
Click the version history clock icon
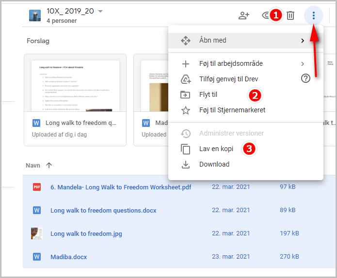pyautogui.click(x=186, y=134)
